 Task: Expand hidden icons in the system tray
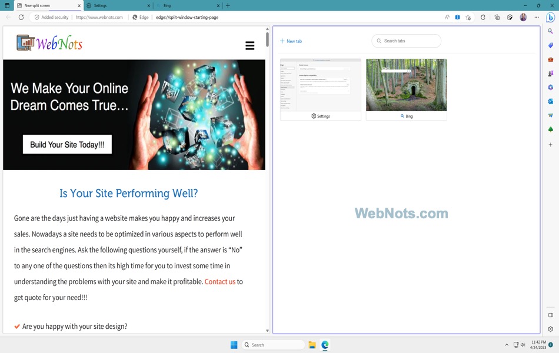click(507, 345)
